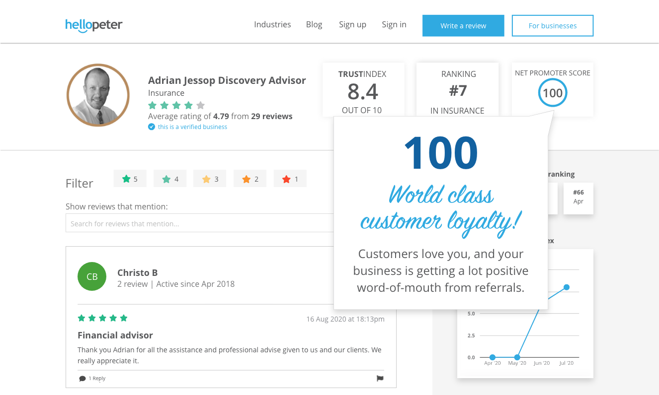
Task: Select the fourth star in the average rating row
Action: [188, 105]
